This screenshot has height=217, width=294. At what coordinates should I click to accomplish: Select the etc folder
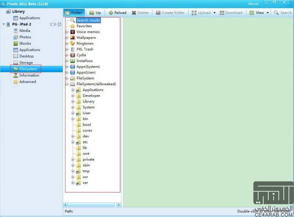click(85, 142)
